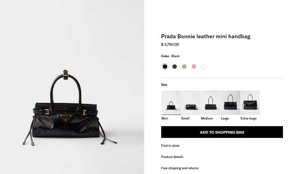This screenshot has height=174, width=291.
Task: Pick the Medium size bag thumbnail
Action: 211,103
